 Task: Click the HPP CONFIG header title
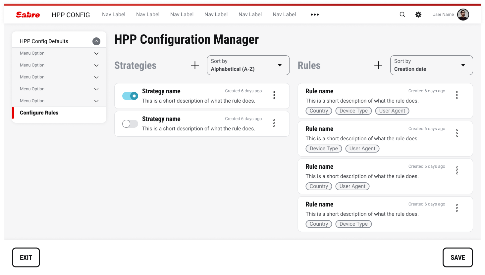pos(71,15)
